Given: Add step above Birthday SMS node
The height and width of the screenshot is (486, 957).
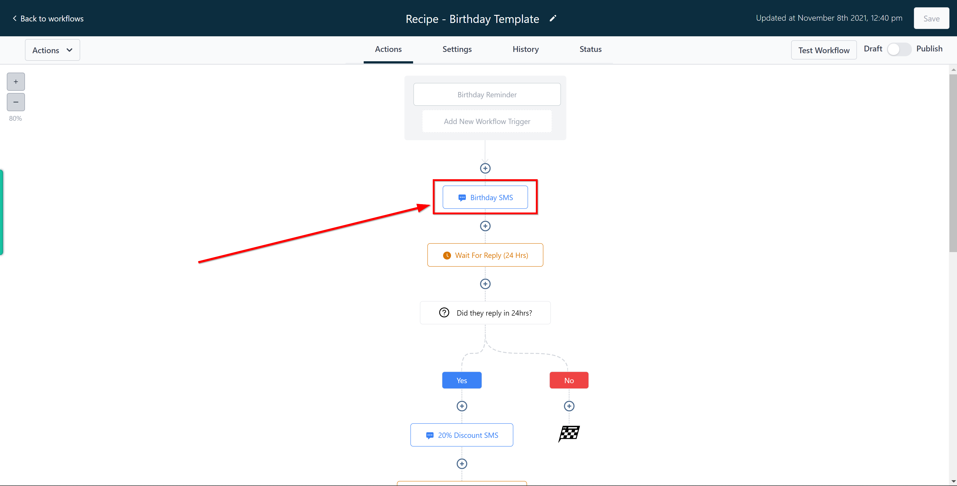Looking at the screenshot, I should [485, 168].
